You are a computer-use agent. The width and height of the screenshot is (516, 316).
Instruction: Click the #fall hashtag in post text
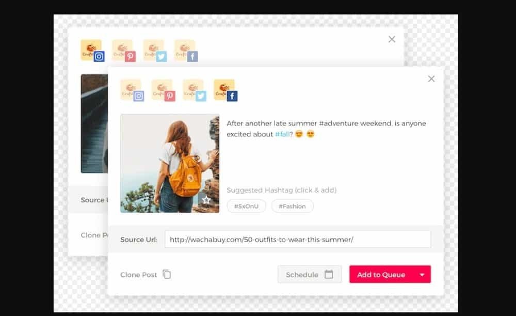coord(282,134)
